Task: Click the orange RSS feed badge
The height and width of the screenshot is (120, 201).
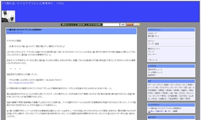Action: (130, 24)
